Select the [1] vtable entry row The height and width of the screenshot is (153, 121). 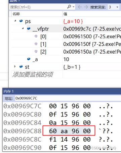pos(43,44)
